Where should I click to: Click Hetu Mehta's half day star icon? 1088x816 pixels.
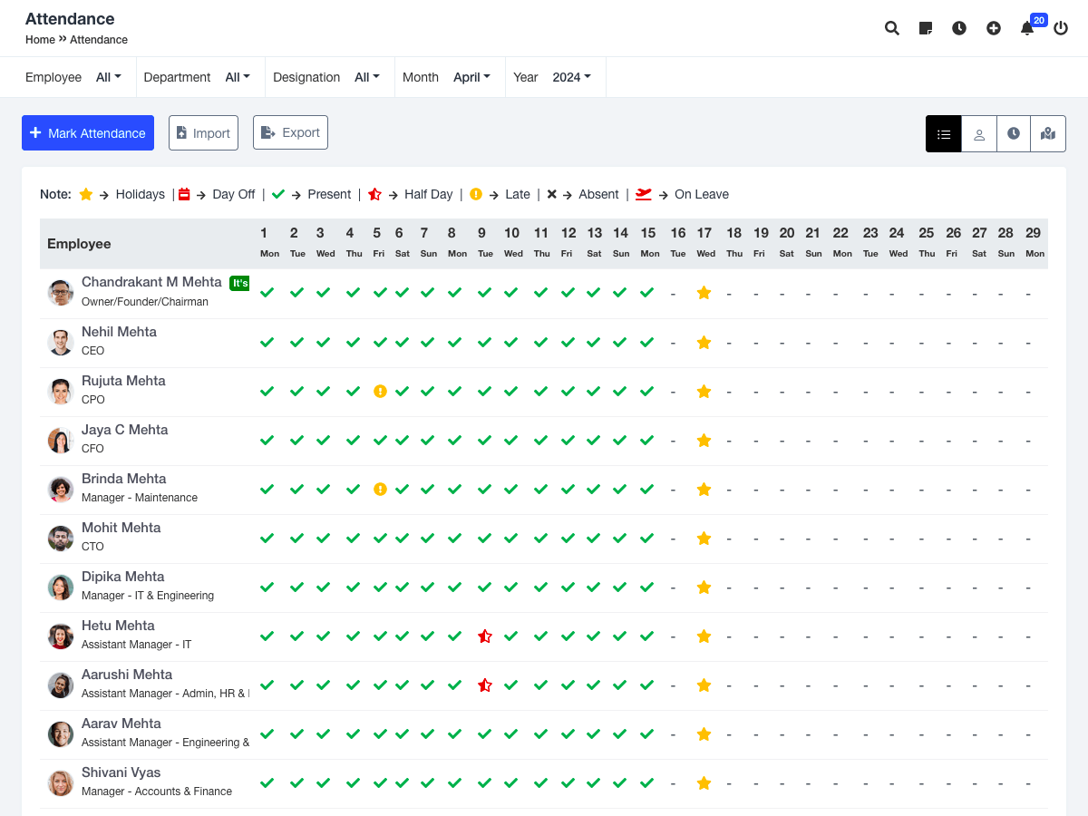(485, 636)
